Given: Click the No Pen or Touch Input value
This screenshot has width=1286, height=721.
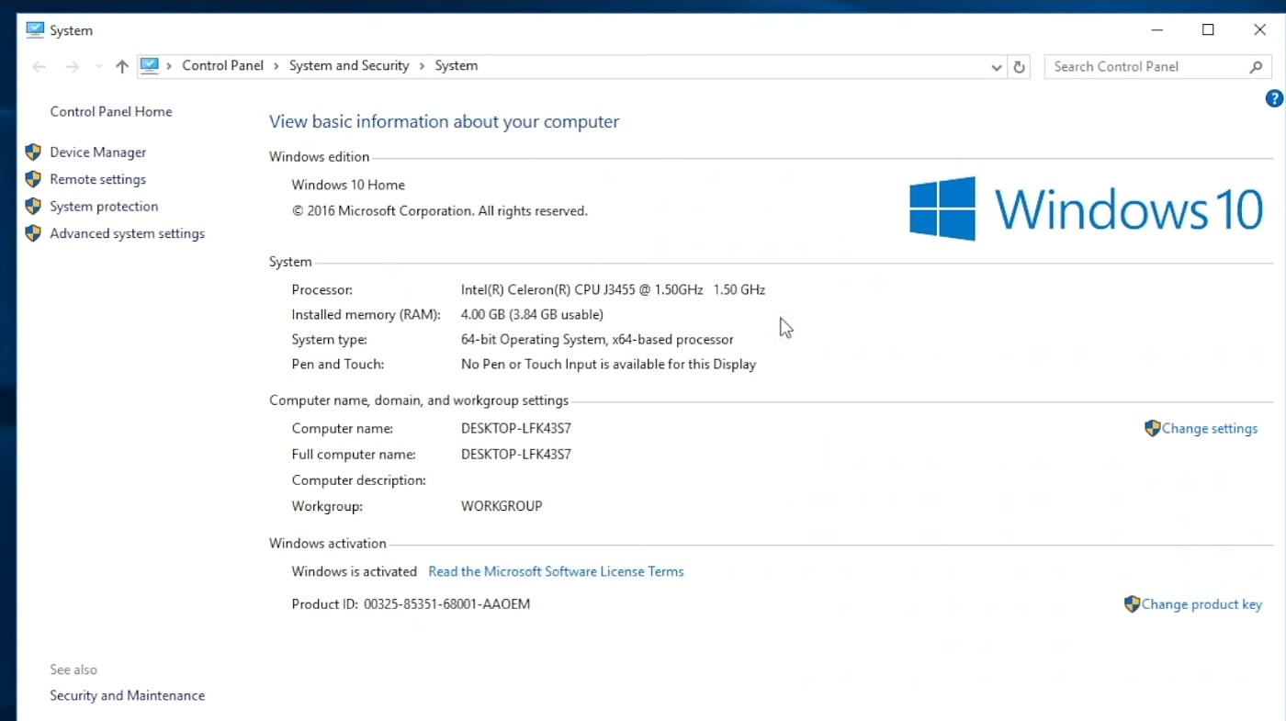Looking at the screenshot, I should point(608,364).
